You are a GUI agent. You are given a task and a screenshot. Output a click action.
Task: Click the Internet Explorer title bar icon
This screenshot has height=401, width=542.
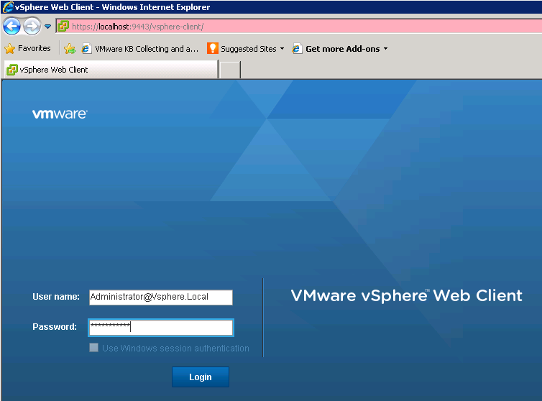pyautogui.click(x=8, y=7)
